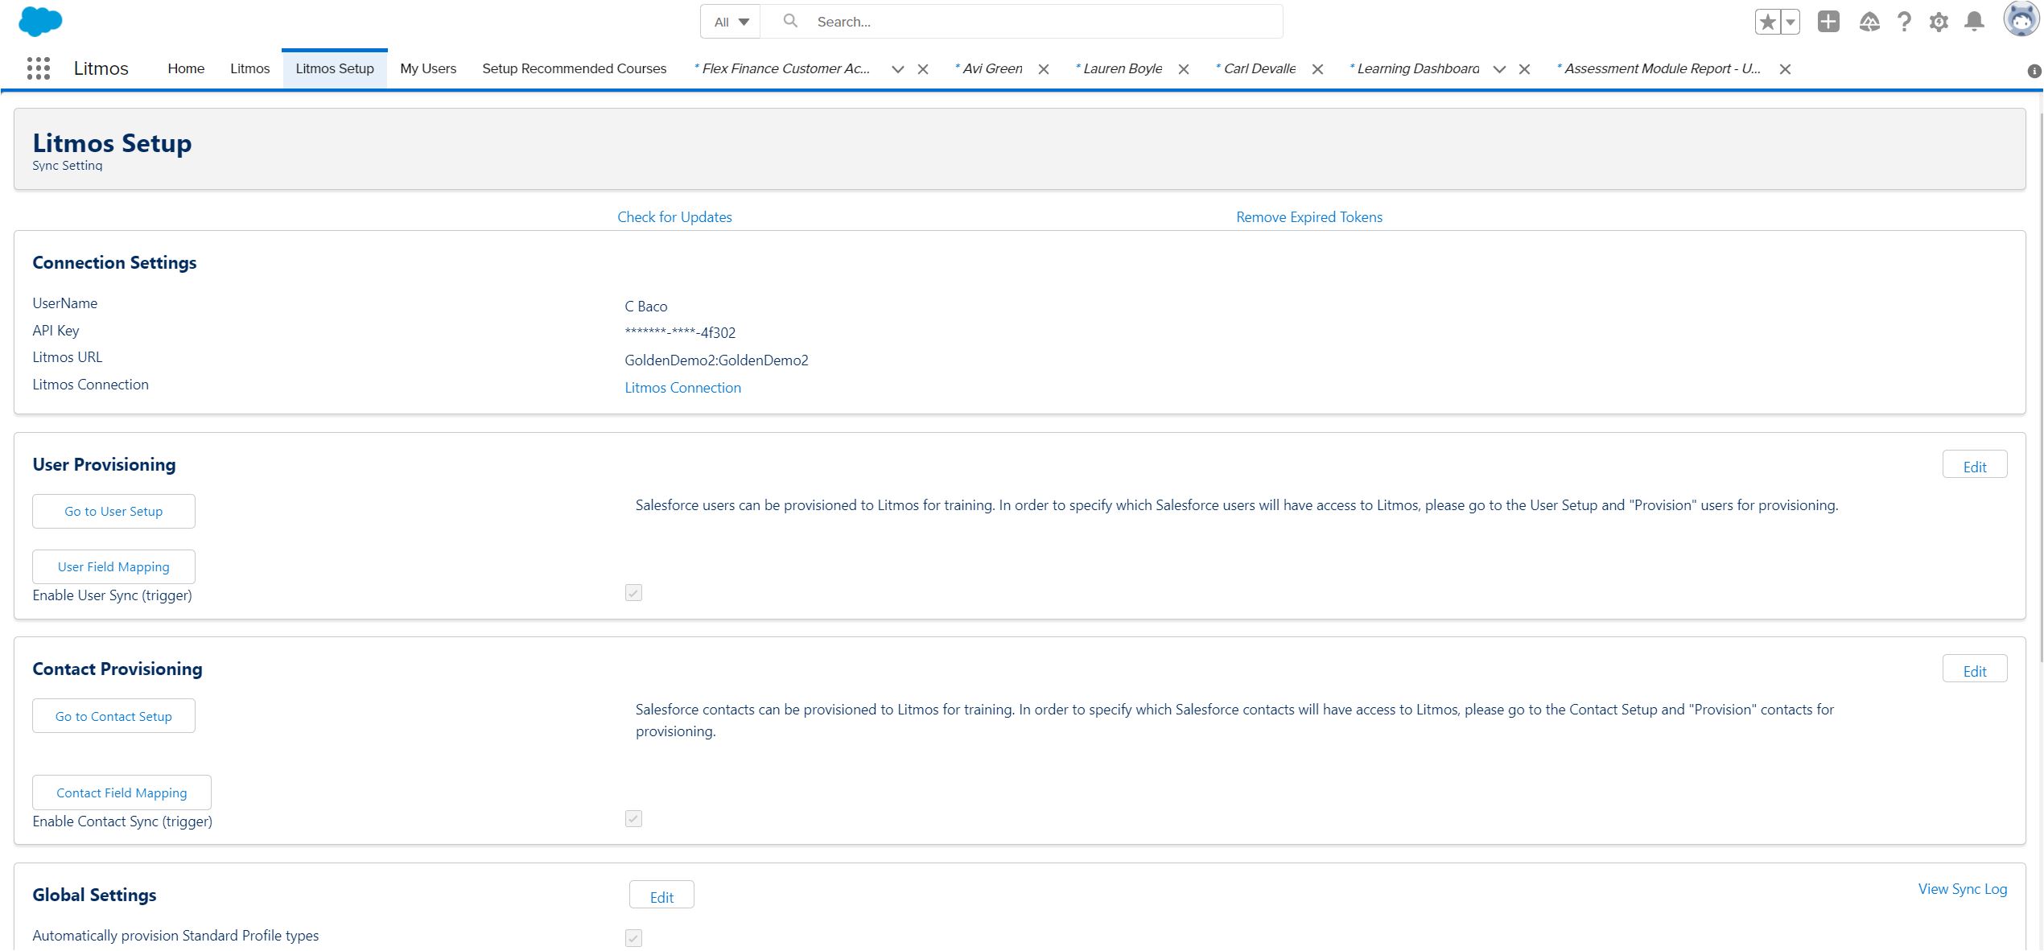The height and width of the screenshot is (951, 2044).
Task: Mark this page with the favorite star
Action: pyautogui.click(x=1767, y=22)
